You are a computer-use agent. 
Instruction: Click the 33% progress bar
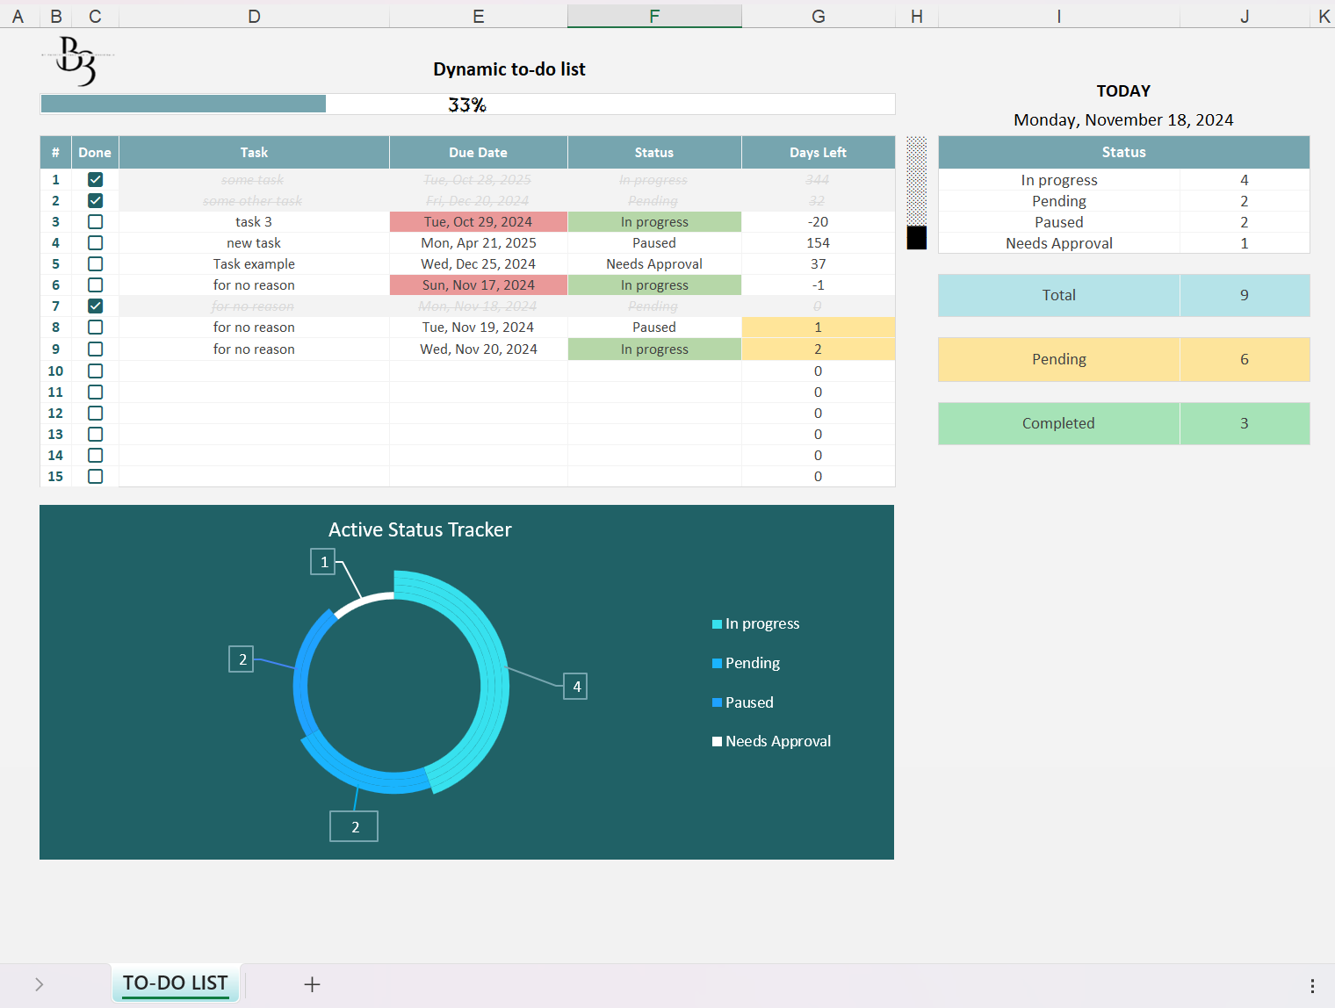[x=467, y=104]
